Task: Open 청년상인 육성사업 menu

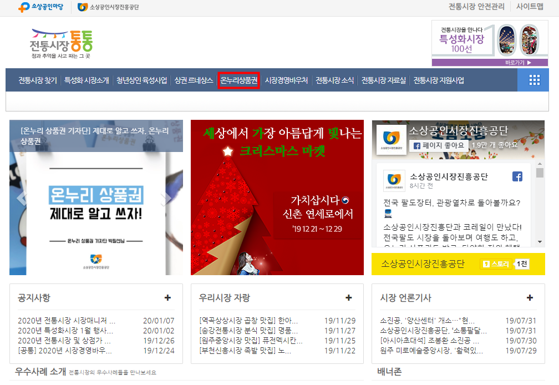Action: point(142,80)
